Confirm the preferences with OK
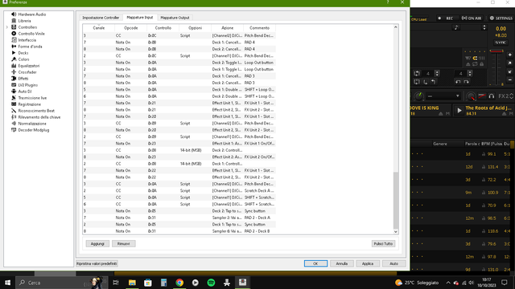The width and height of the screenshot is (515, 289). pos(315,263)
